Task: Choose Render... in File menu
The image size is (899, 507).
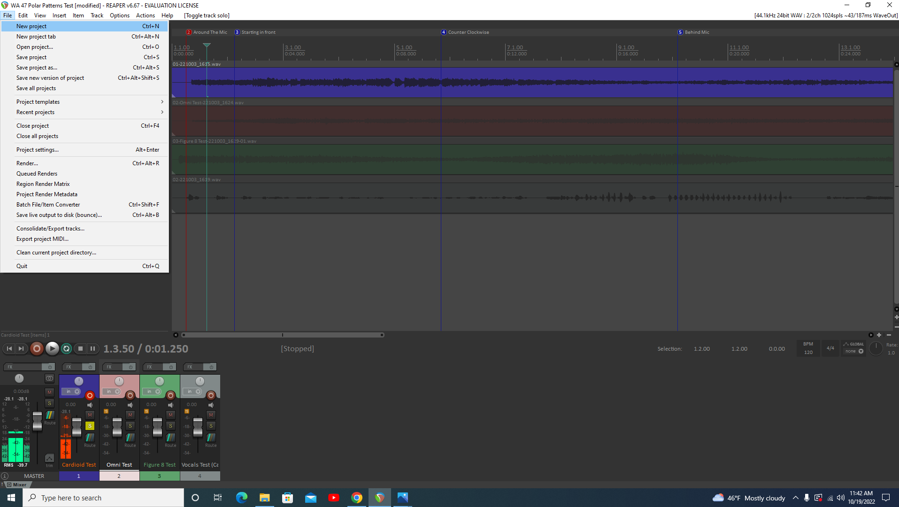Action: tap(85, 163)
